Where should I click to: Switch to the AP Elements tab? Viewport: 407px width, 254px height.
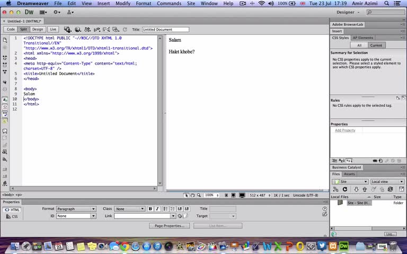[362, 38]
